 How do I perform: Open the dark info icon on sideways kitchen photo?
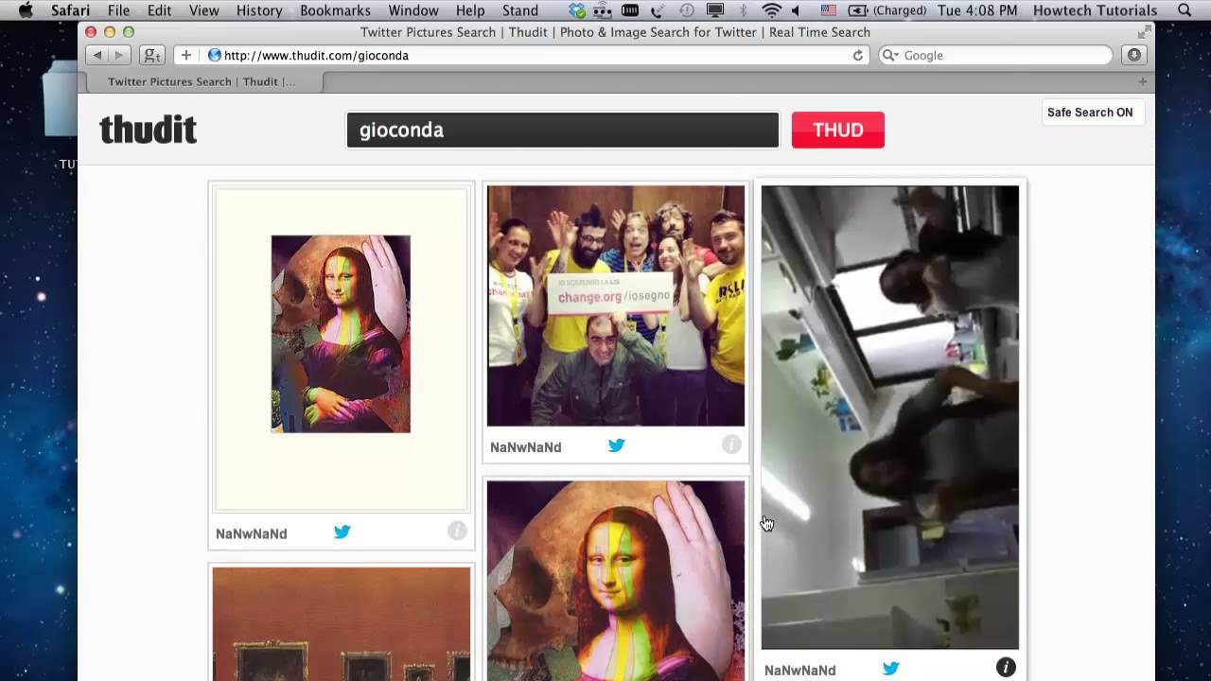(1006, 668)
